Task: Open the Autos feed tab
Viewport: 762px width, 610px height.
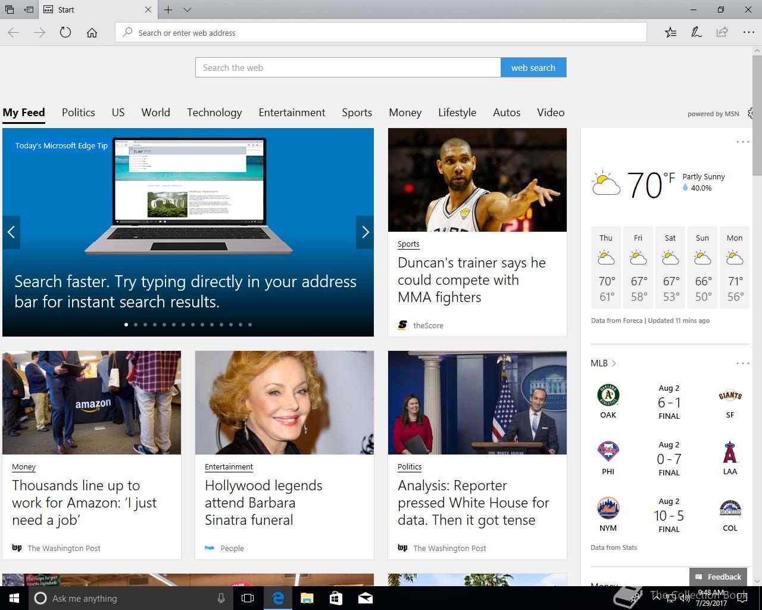Action: coord(507,113)
